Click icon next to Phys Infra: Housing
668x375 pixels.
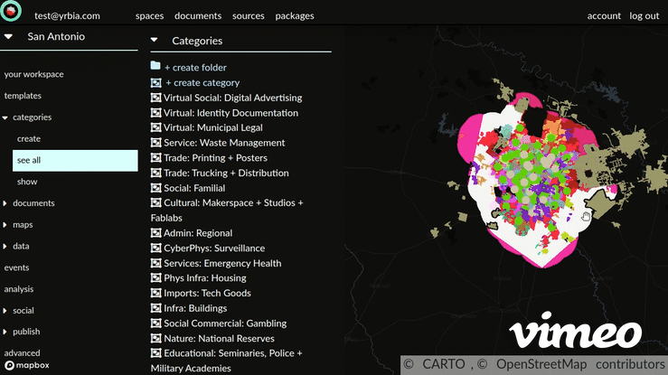point(155,278)
